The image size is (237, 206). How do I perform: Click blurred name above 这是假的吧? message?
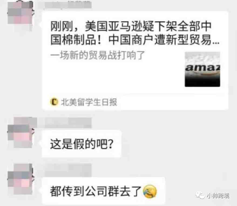65,123
